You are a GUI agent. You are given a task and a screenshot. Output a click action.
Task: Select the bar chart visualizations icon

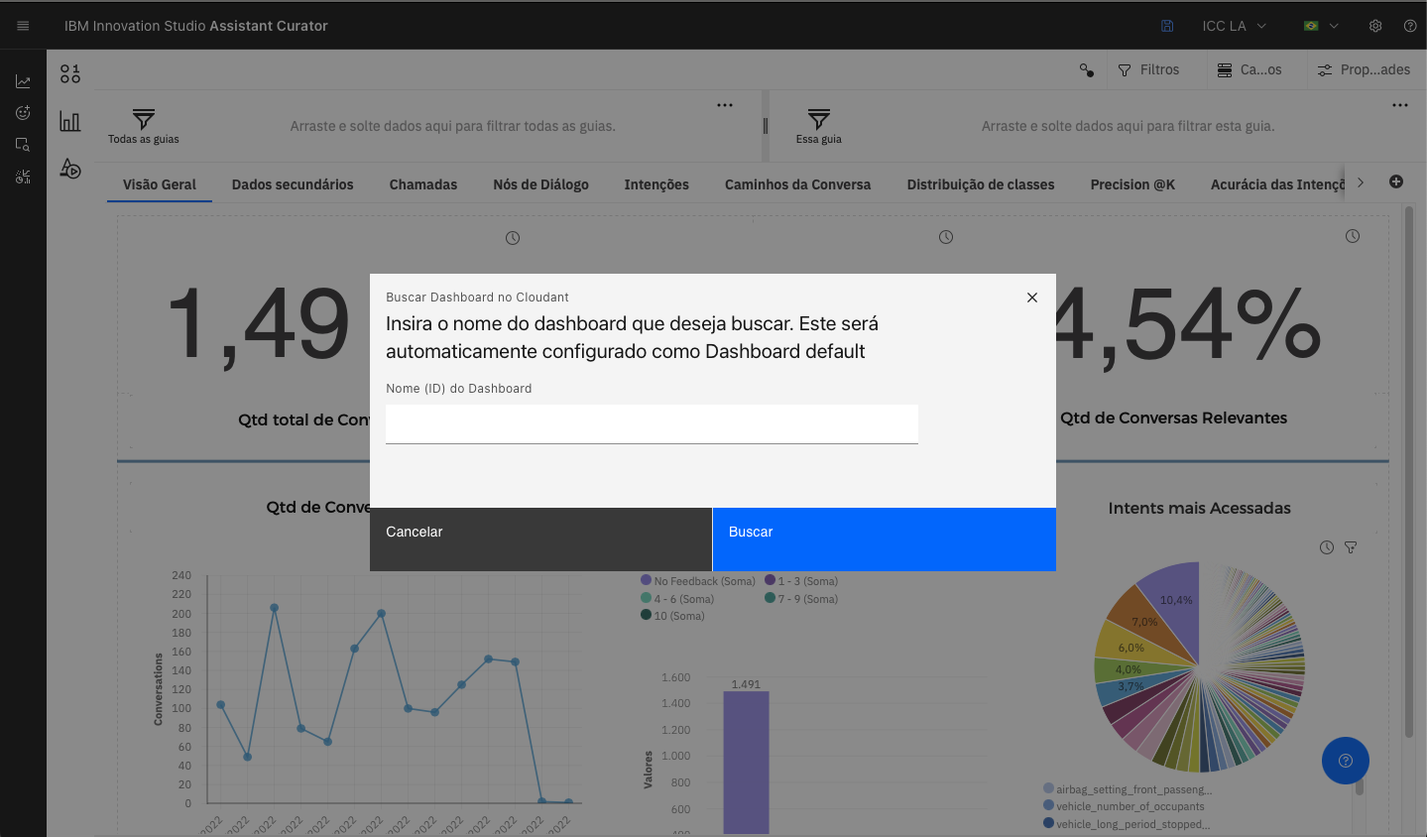pyautogui.click(x=69, y=121)
